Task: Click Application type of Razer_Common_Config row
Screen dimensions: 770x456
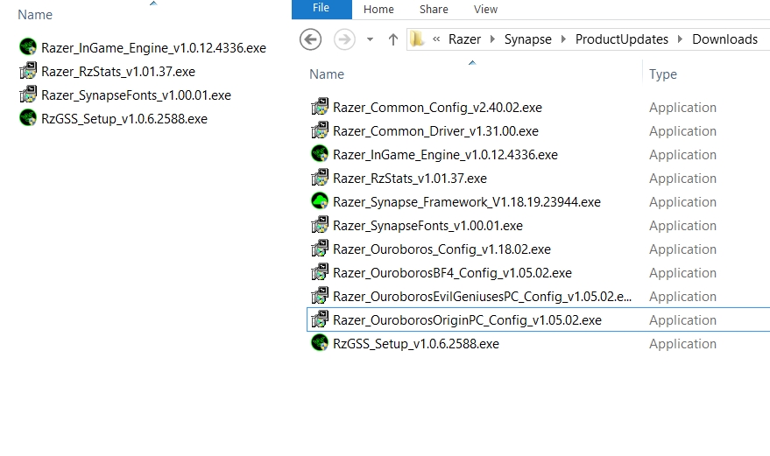Action: [x=682, y=108]
